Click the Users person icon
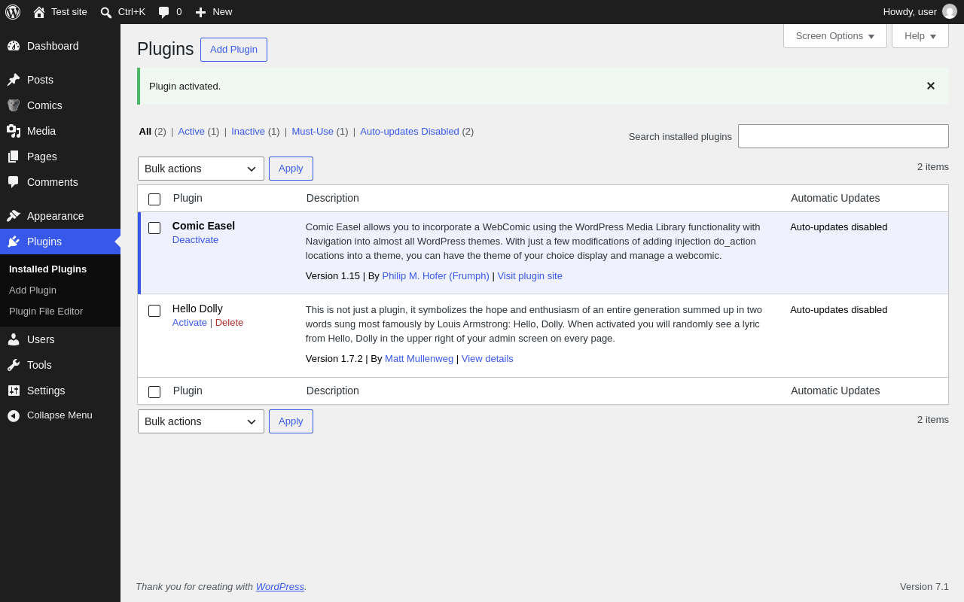The height and width of the screenshot is (602, 964). 14,339
